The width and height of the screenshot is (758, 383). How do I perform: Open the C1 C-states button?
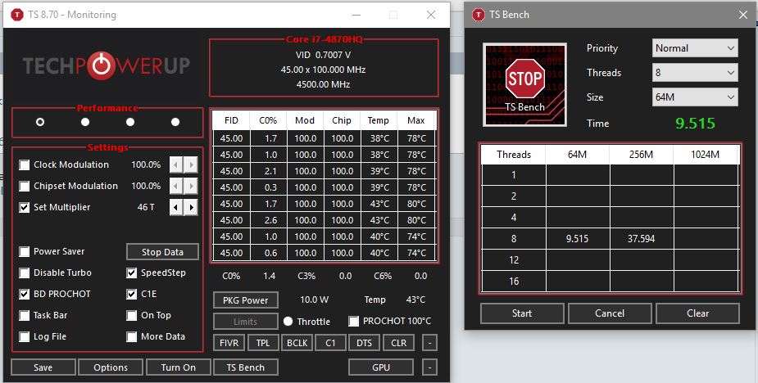coord(331,343)
